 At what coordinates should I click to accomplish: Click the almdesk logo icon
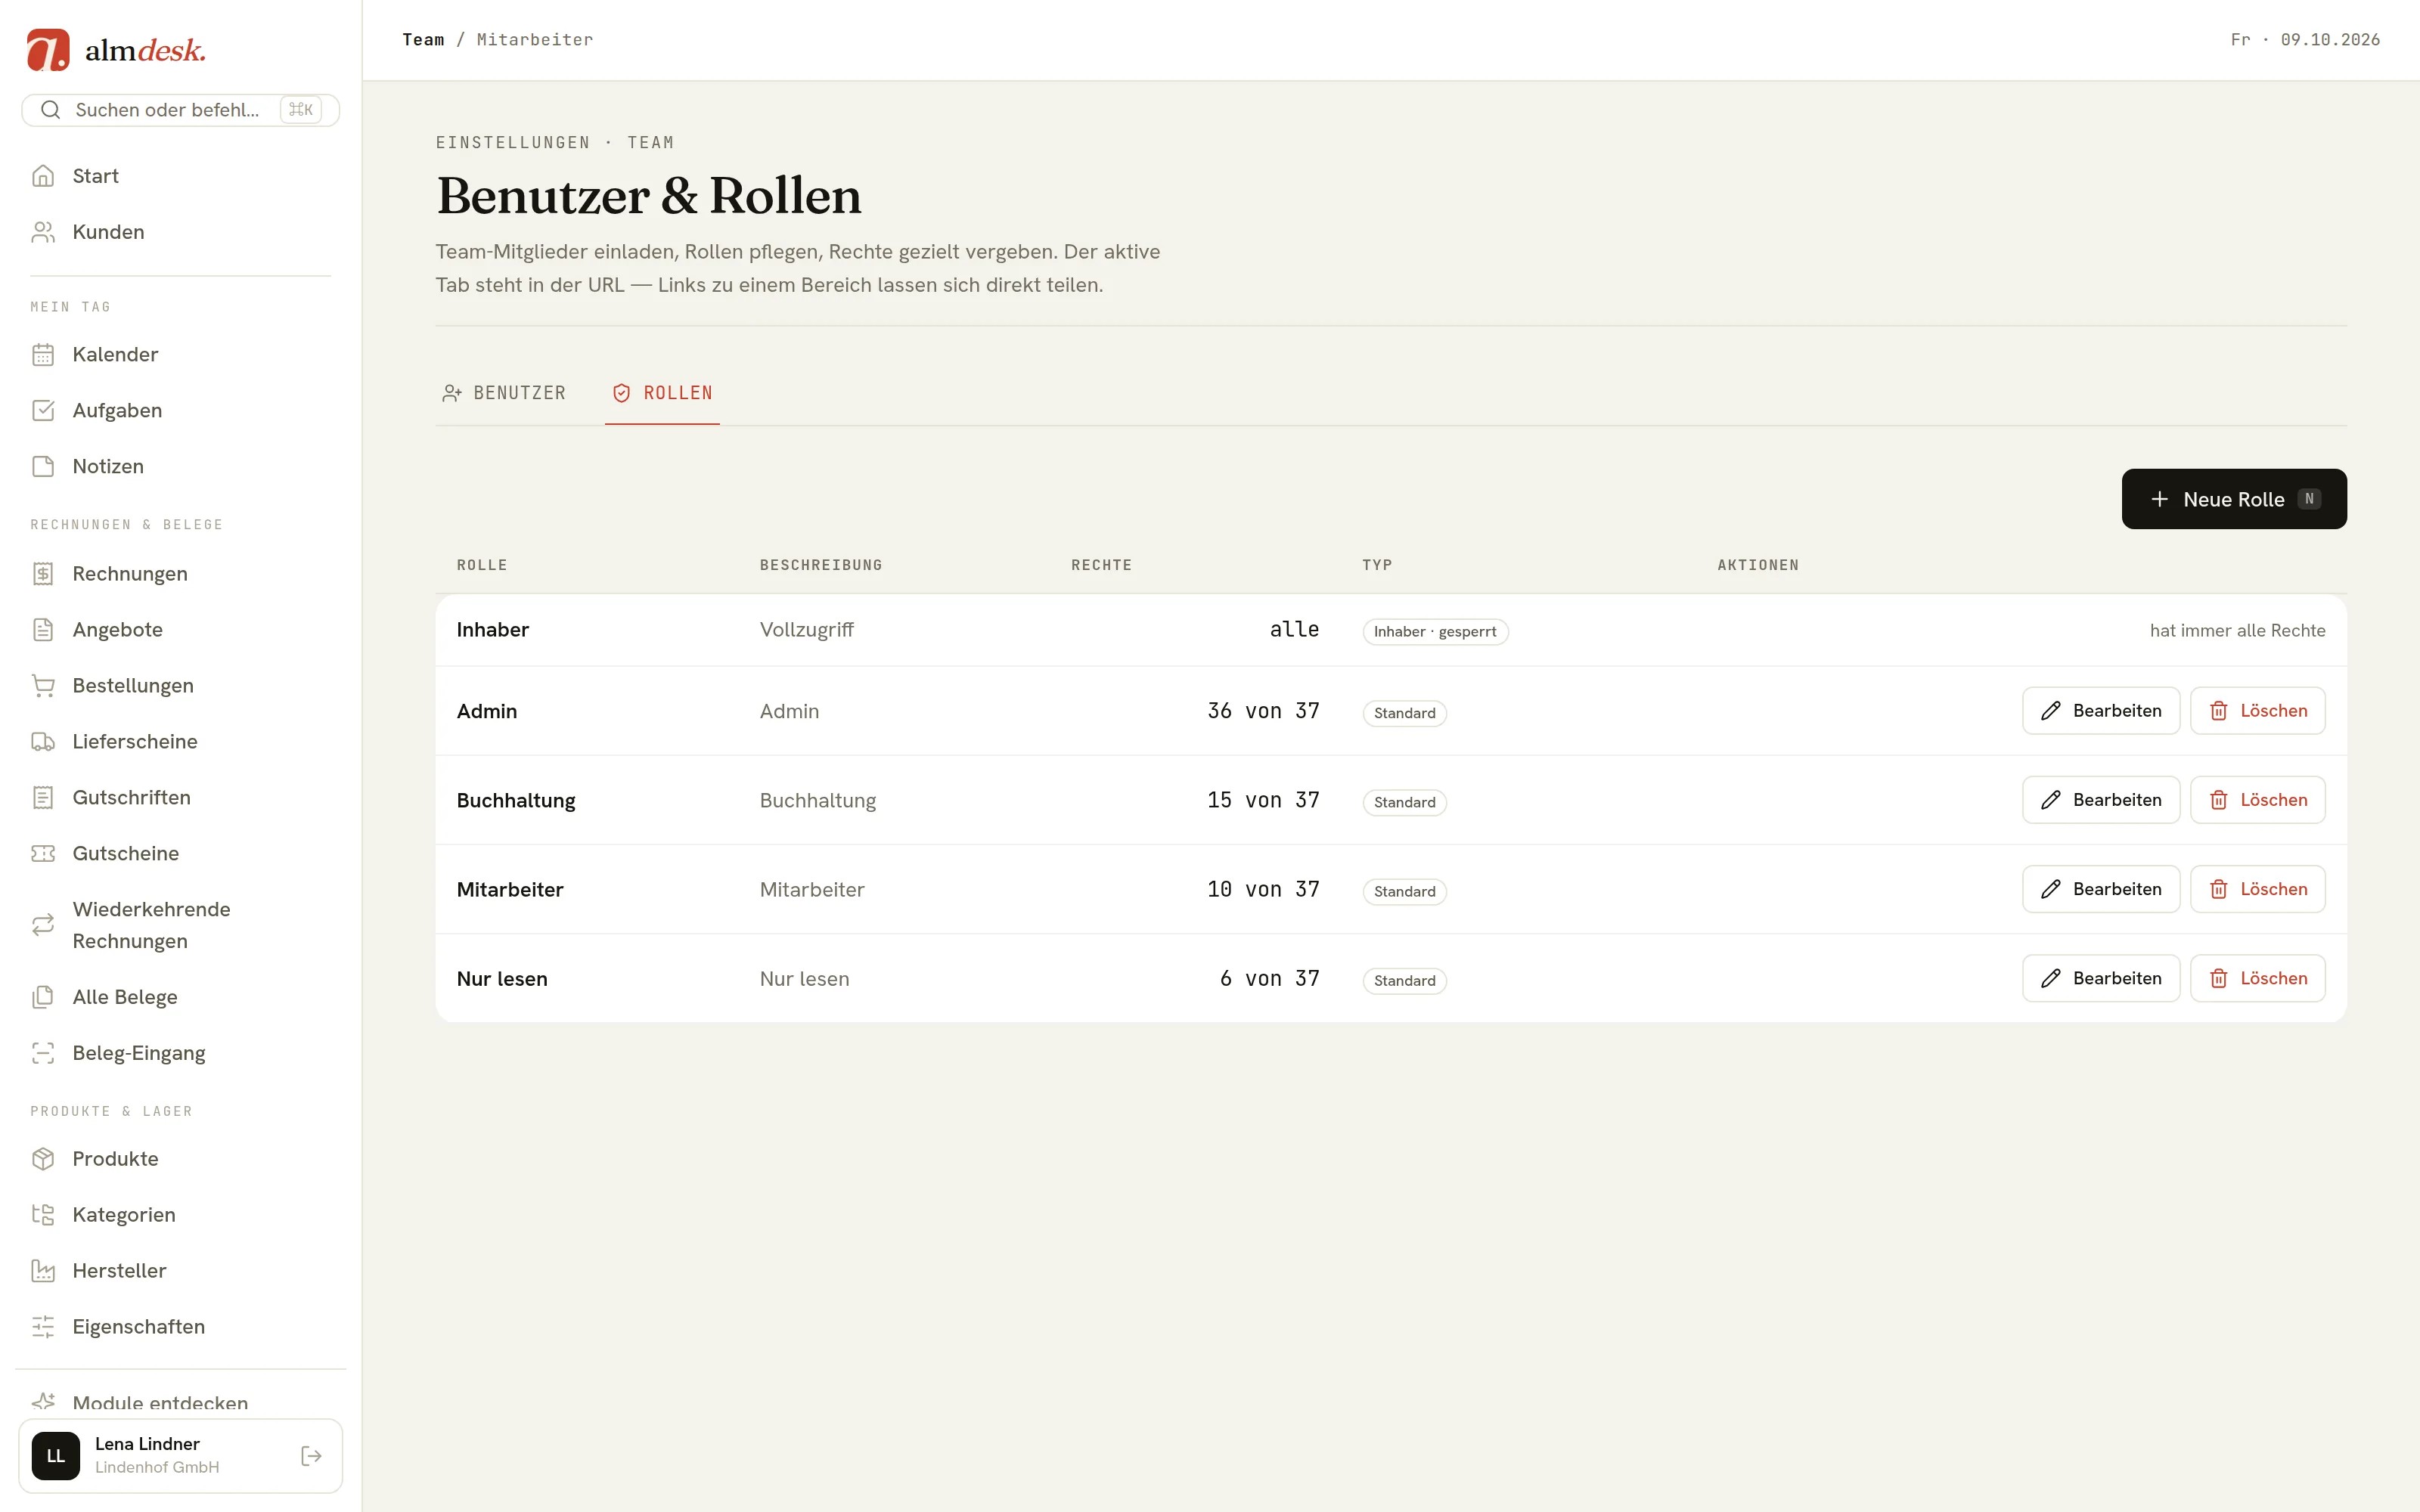click(x=48, y=50)
